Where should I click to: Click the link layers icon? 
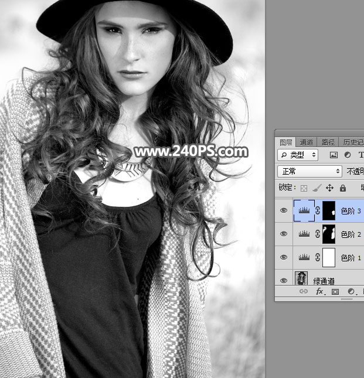coord(304,291)
